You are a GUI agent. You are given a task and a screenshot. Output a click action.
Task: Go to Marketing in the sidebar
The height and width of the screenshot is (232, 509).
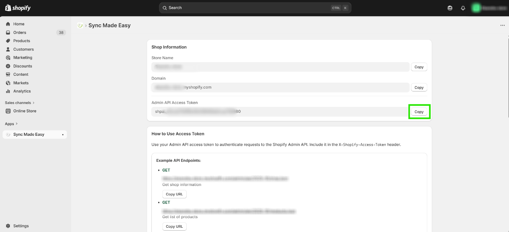[23, 57]
